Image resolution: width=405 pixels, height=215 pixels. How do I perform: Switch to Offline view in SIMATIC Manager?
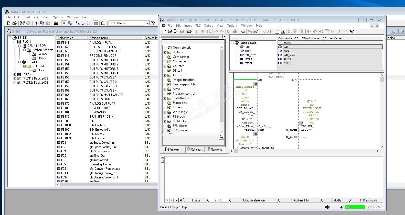click(70, 23)
